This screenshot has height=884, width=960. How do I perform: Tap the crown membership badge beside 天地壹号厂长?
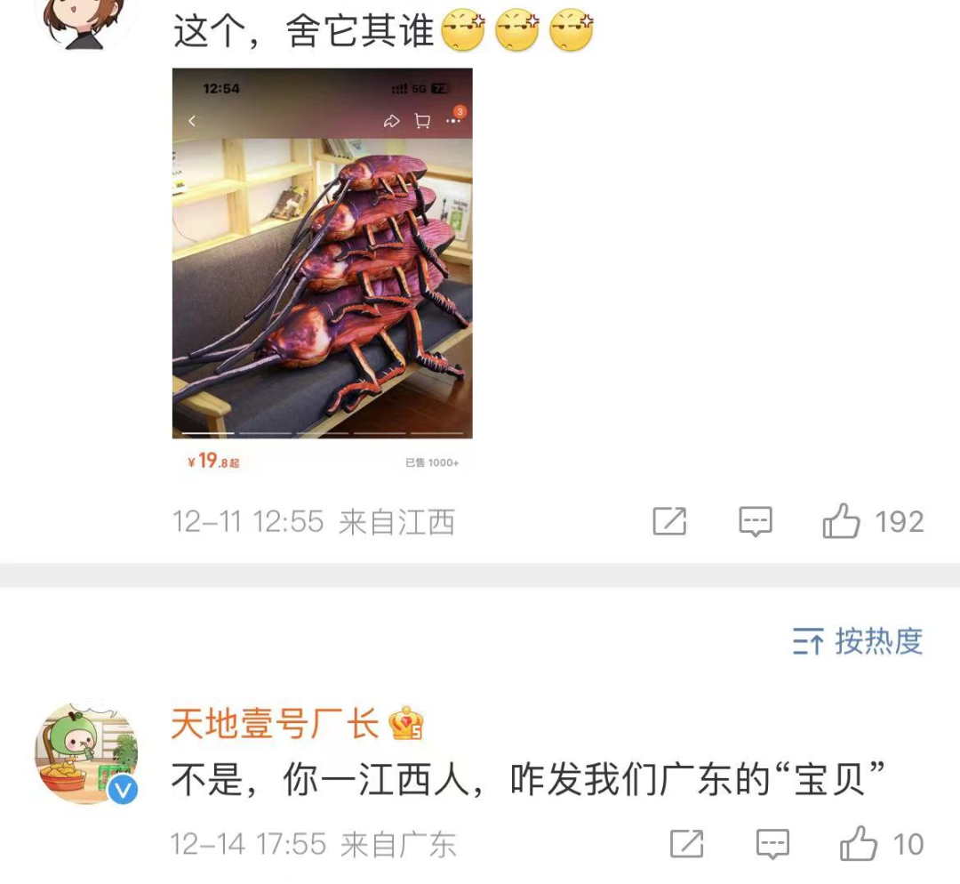point(406,724)
